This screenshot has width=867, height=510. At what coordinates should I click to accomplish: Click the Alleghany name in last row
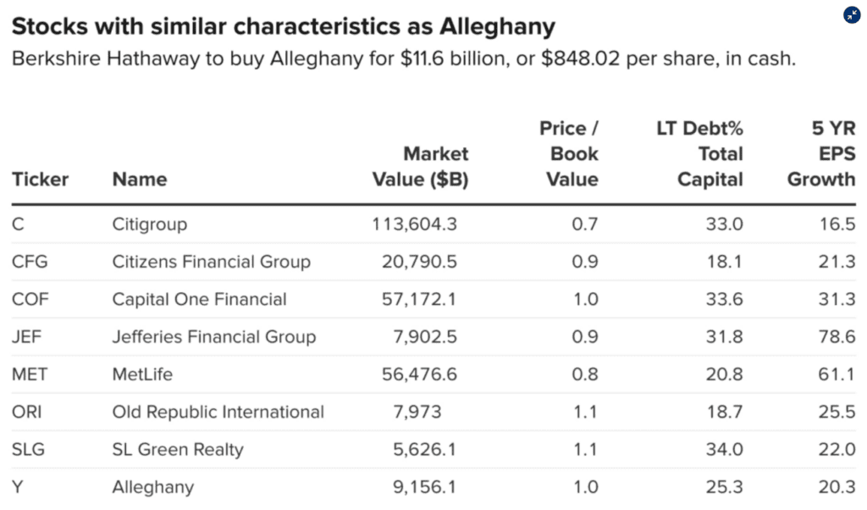152,487
